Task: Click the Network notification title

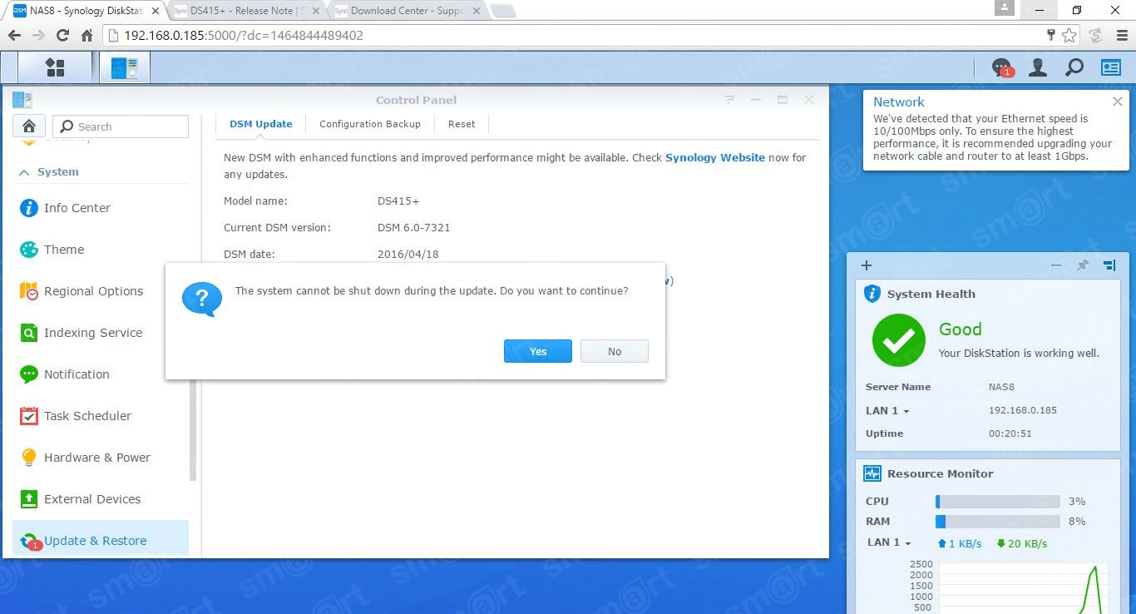Action: 899,102
